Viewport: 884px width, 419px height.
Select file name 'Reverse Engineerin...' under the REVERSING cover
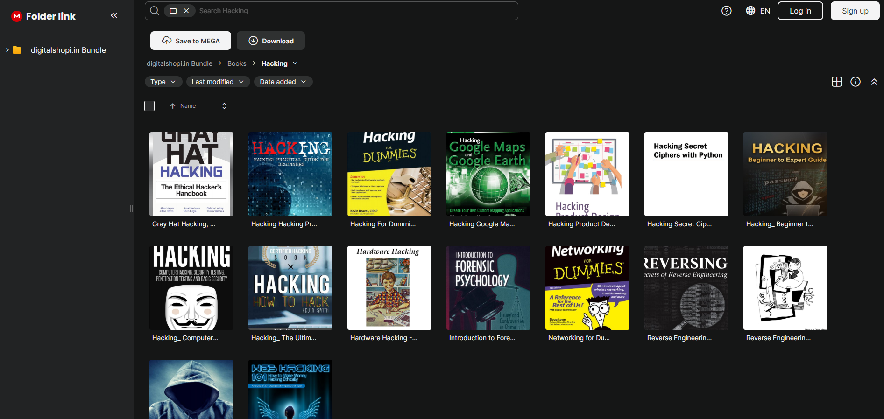(679, 338)
